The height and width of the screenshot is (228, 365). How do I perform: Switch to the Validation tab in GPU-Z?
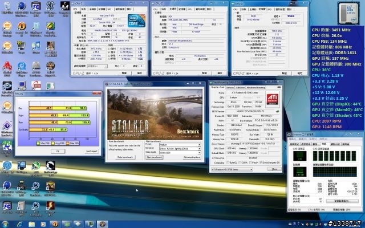coord(240,87)
